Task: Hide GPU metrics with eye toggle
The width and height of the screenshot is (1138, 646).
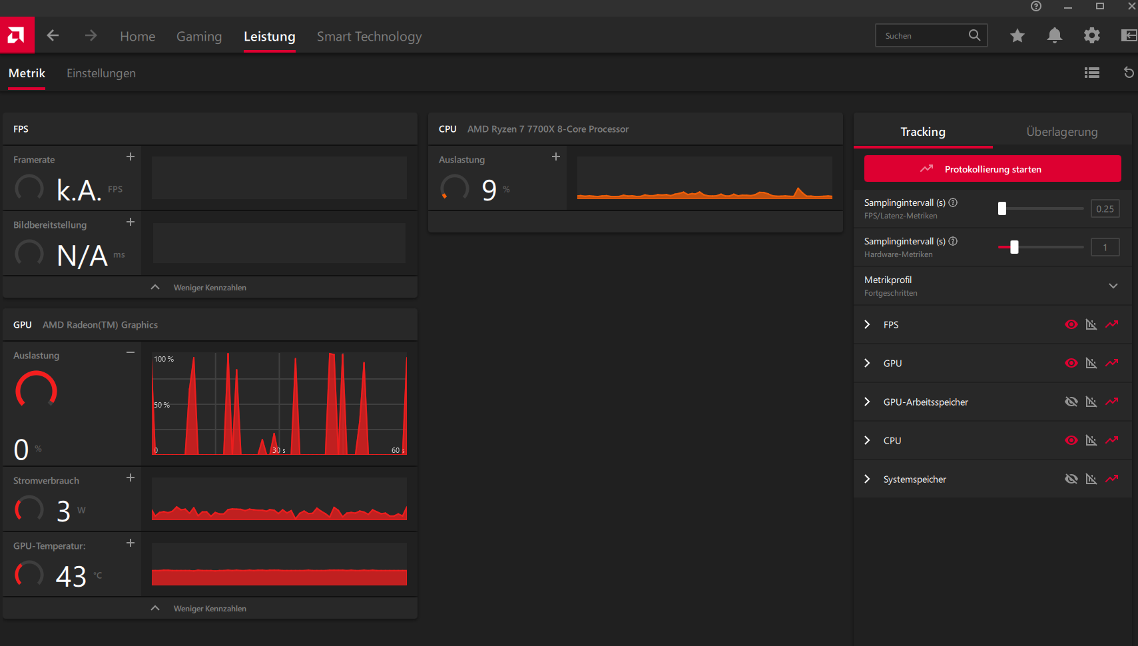Action: [1071, 363]
